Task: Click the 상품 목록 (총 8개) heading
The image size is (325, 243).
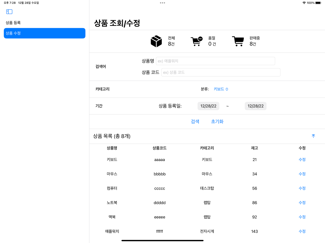Action: coord(112,136)
